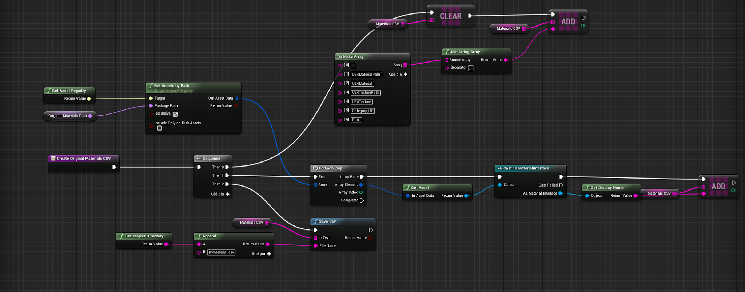Click Add pin on the Sequence node

coord(220,194)
